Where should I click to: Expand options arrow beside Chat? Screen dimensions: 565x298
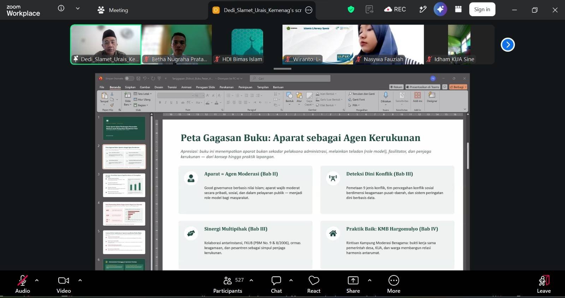291,280
